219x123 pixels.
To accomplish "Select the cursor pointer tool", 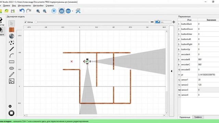I will [11, 23].
